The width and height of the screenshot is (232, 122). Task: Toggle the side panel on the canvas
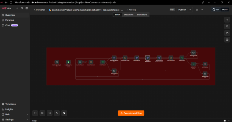227,40
